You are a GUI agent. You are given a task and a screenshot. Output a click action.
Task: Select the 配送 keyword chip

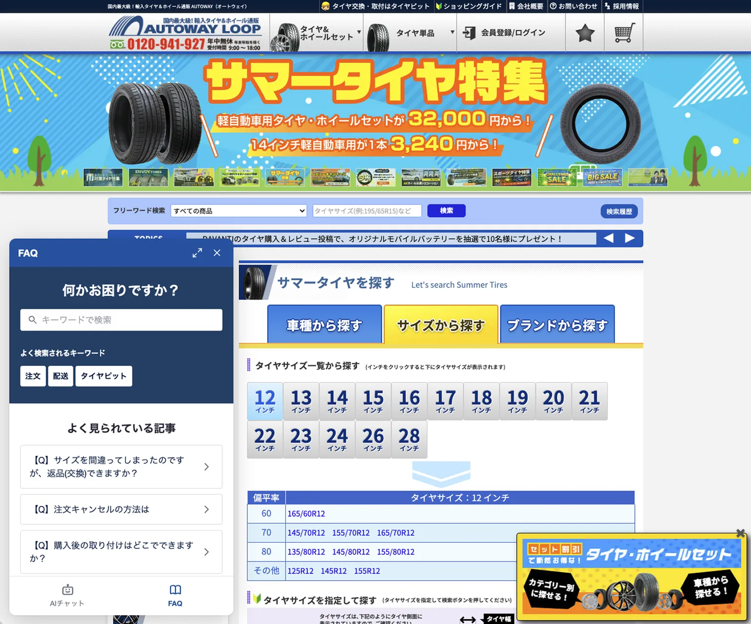click(x=60, y=376)
